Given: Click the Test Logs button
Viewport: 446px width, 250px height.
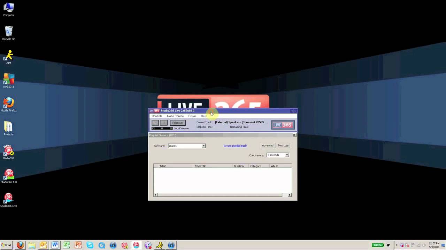Looking at the screenshot, I should [x=283, y=145].
